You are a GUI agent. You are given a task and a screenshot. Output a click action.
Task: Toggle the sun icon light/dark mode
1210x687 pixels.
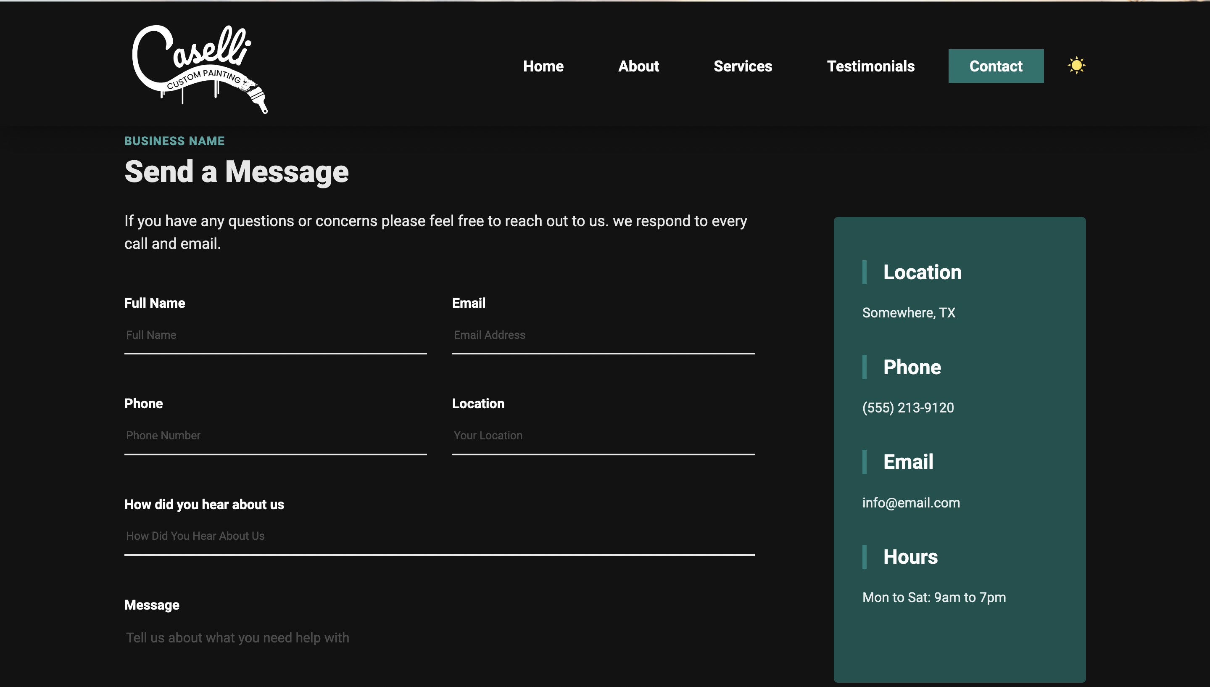pos(1076,66)
